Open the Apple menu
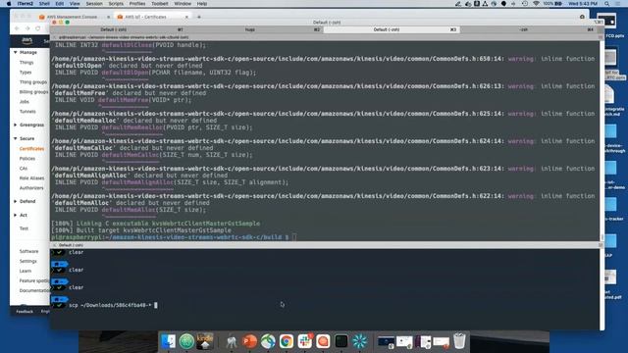Viewport: 628px width, 353px height. 9,4
